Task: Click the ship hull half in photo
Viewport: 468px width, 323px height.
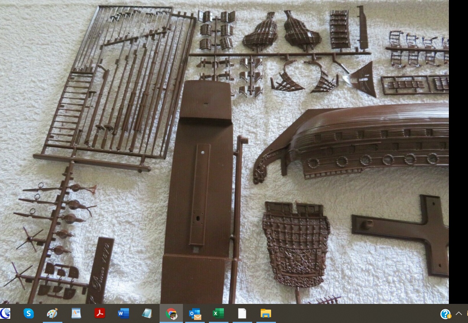Action: pyautogui.click(x=351, y=144)
